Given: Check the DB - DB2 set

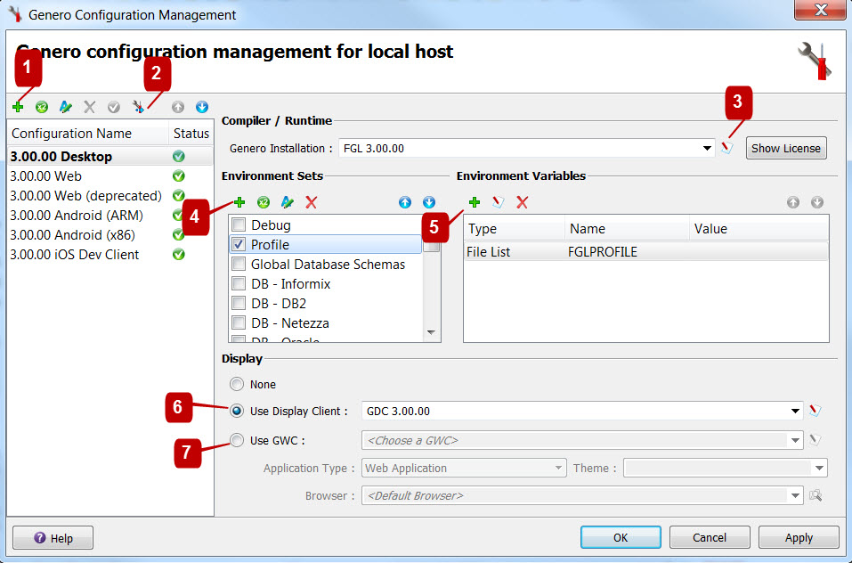Looking at the screenshot, I should pos(239,303).
